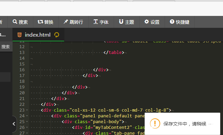
Task: Click the magnifier icon beside 搜索 in toolbar
Action: click(x=15, y=22)
